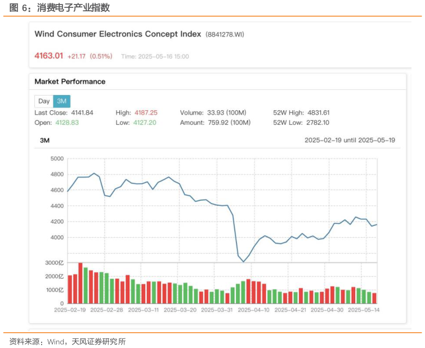
Task: Click the 2025-04-21 x-axis date label
Action: coord(290,310)
